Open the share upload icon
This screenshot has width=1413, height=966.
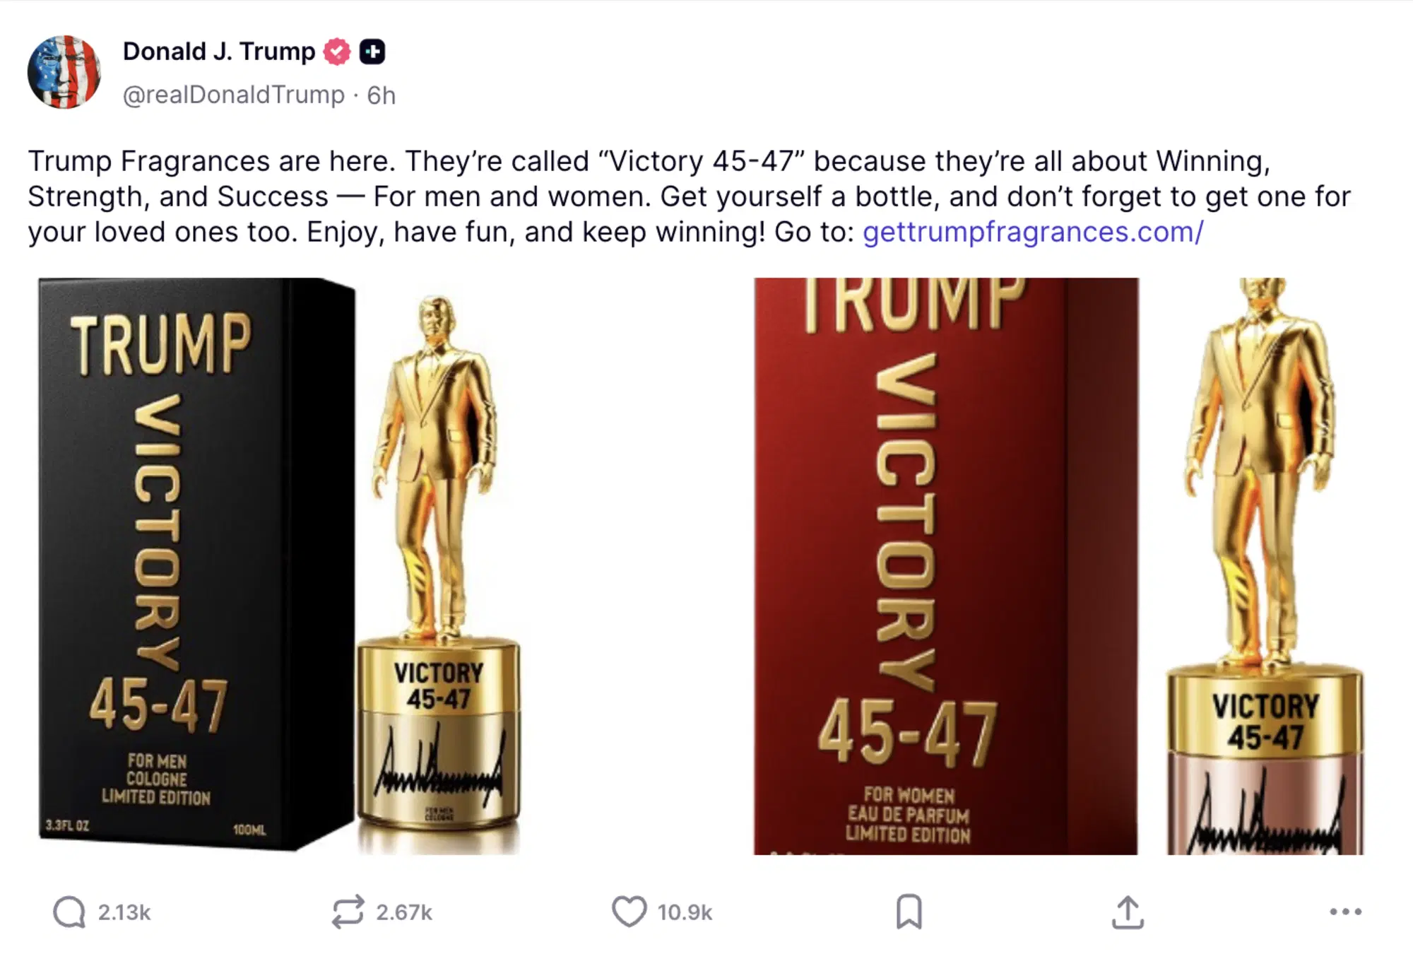click(1128, 912)
